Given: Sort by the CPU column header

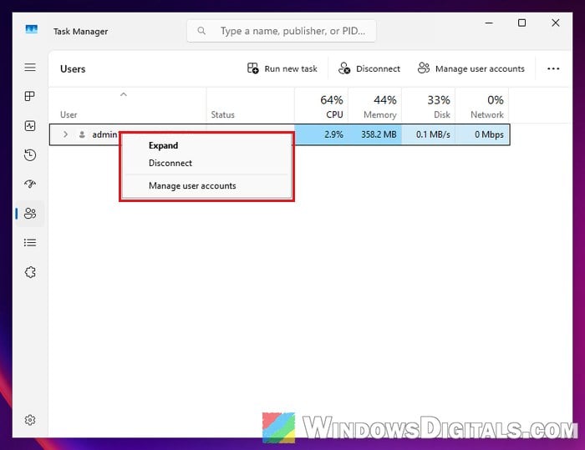Looking at the screenshot, I should pos(321,105).
